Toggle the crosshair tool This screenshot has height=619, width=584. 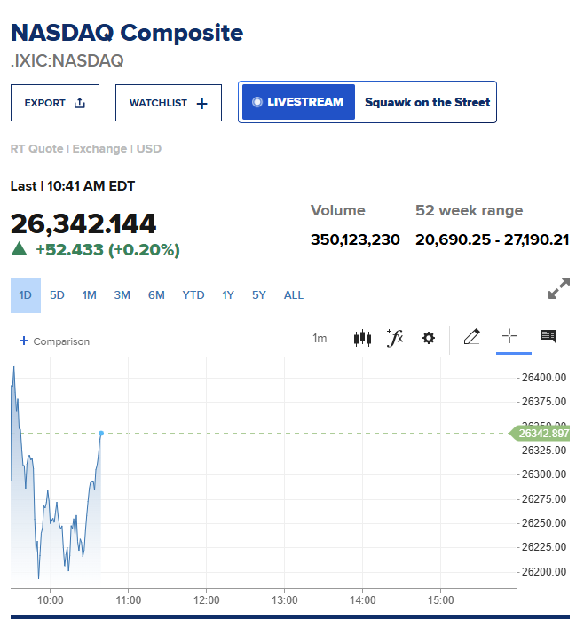point(509,336)
